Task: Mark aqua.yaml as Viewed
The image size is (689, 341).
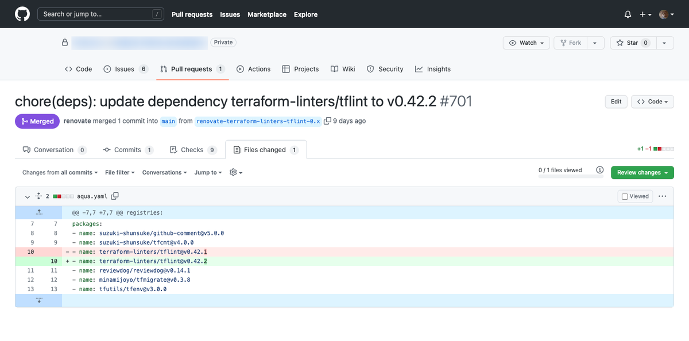Action: (635, 196)
